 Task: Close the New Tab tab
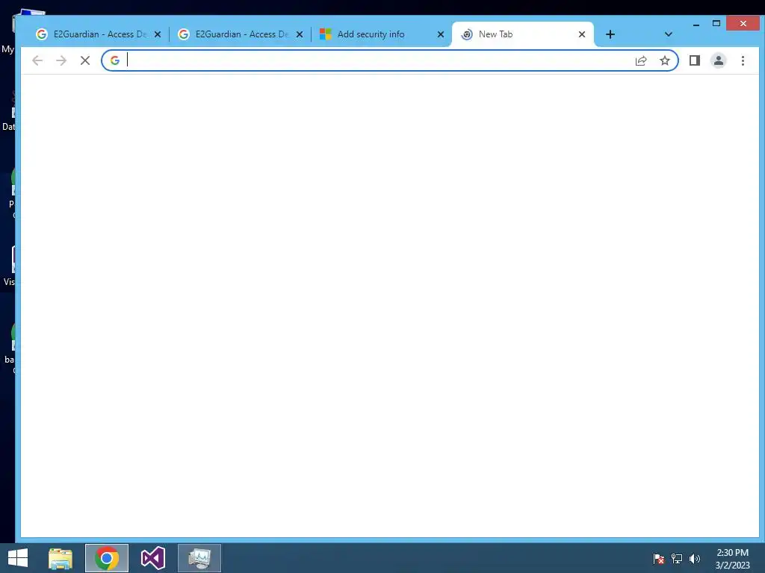(x=581, y=34)
